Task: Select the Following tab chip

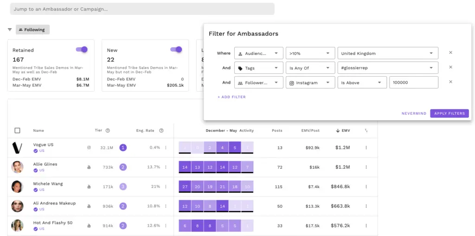Action: 32,30
